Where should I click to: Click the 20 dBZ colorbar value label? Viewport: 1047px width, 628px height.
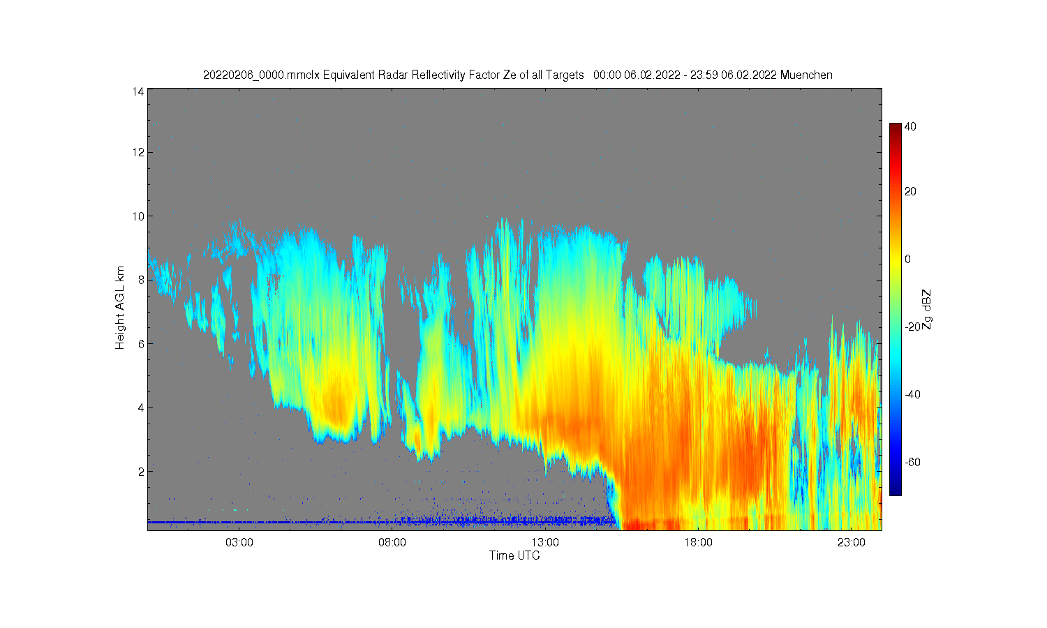pos(910,192)
